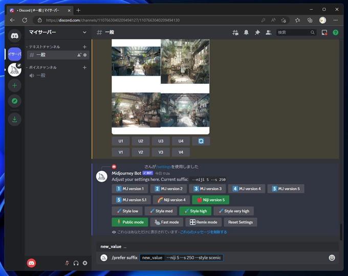Viewport: 348px width, 276px height.
Task: Enable Fast mode
Action: [x=167, y=222]
